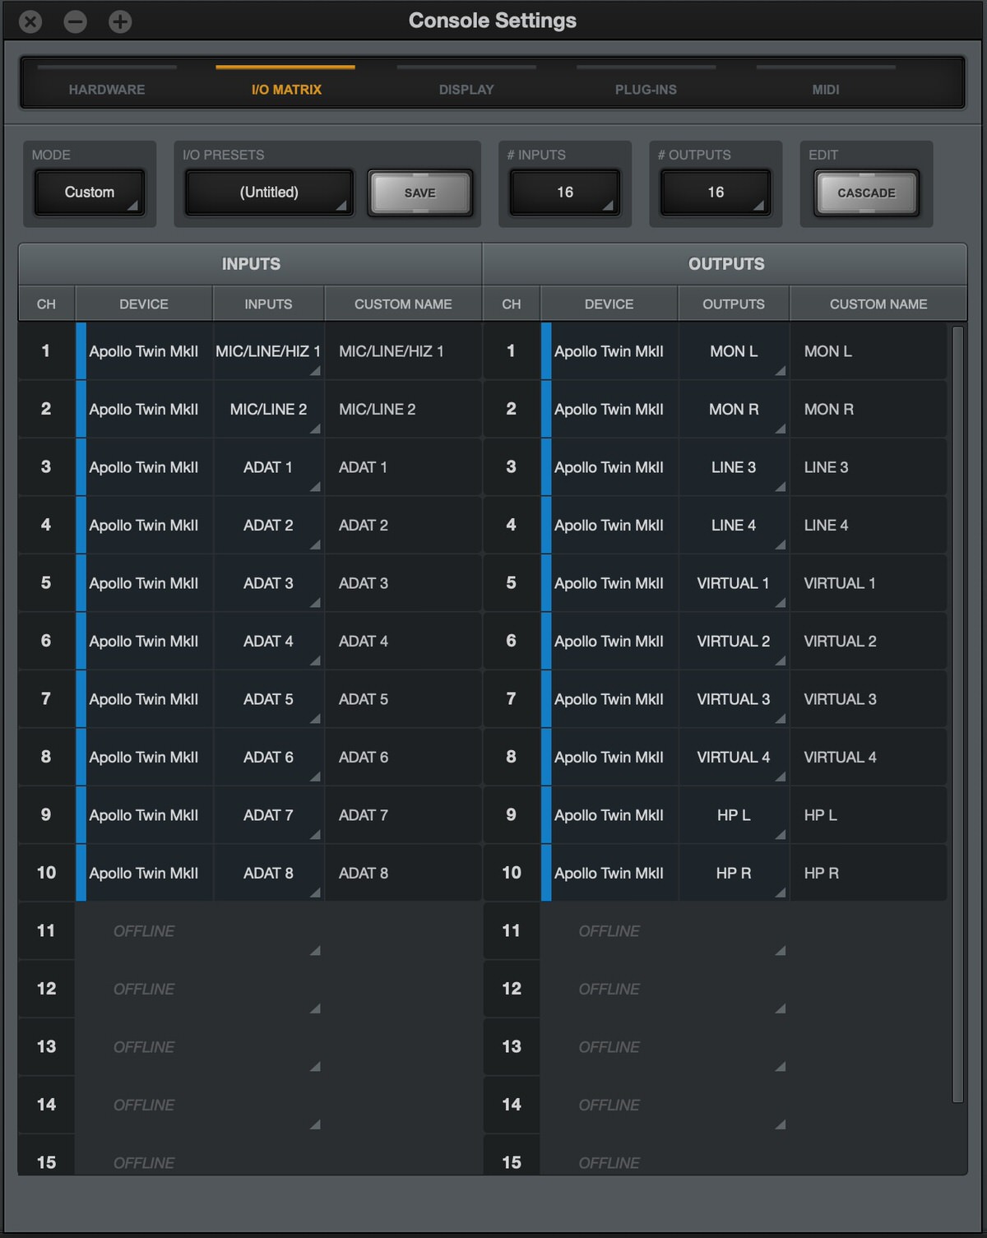This screenshot has width=987, height=1238.
Task: Open the ADAT 4 input selector
Action: (268, 641)
